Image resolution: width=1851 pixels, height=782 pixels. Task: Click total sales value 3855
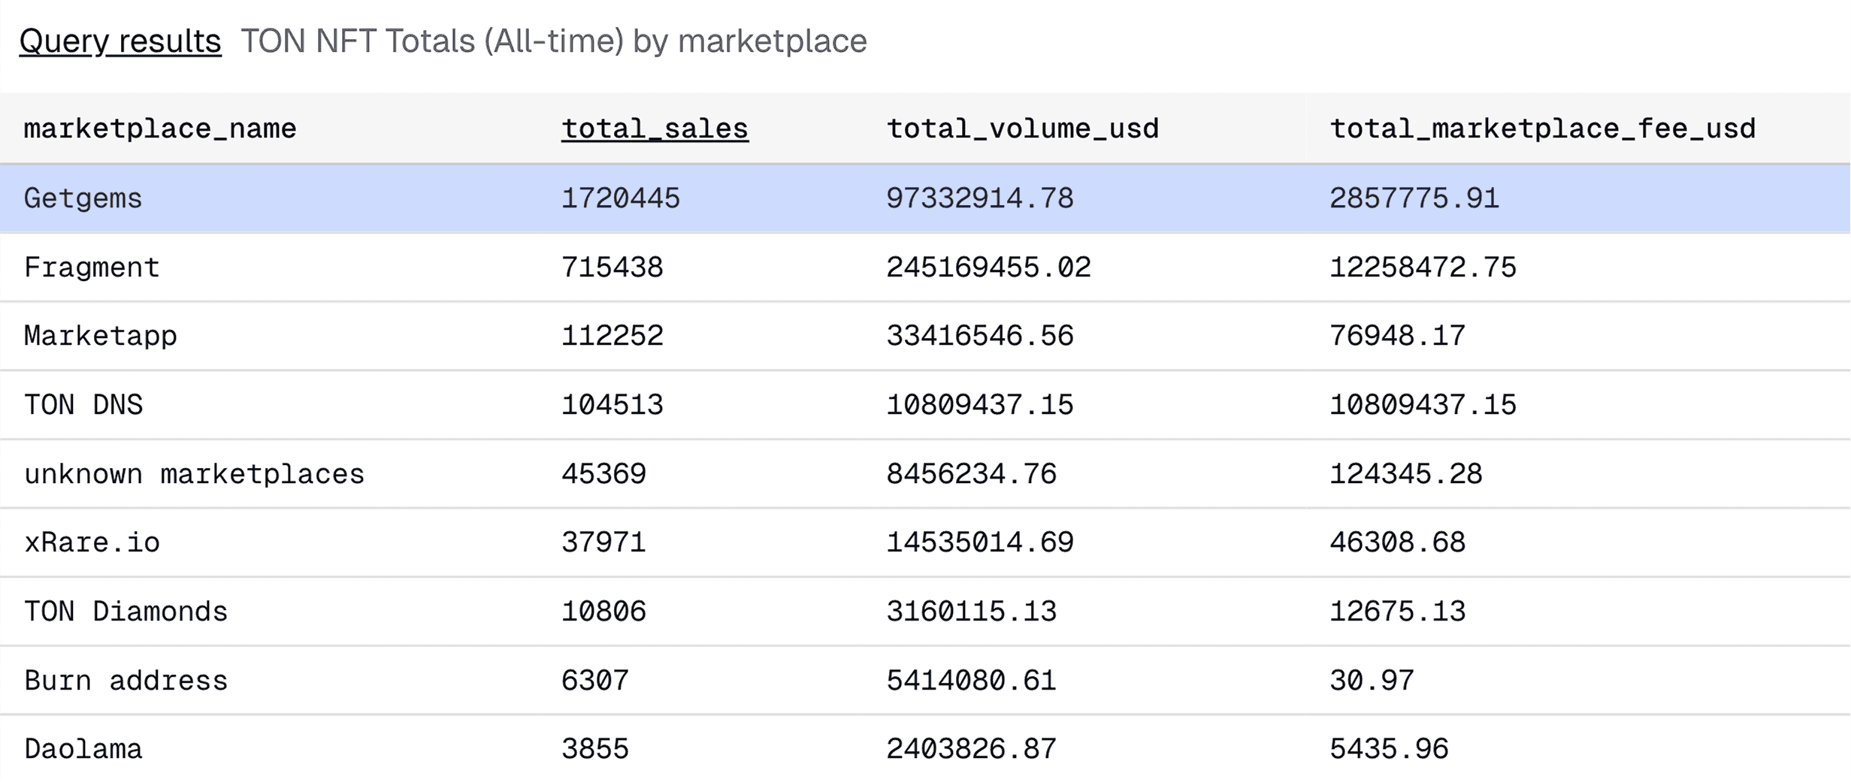click(x=595, y=749)
